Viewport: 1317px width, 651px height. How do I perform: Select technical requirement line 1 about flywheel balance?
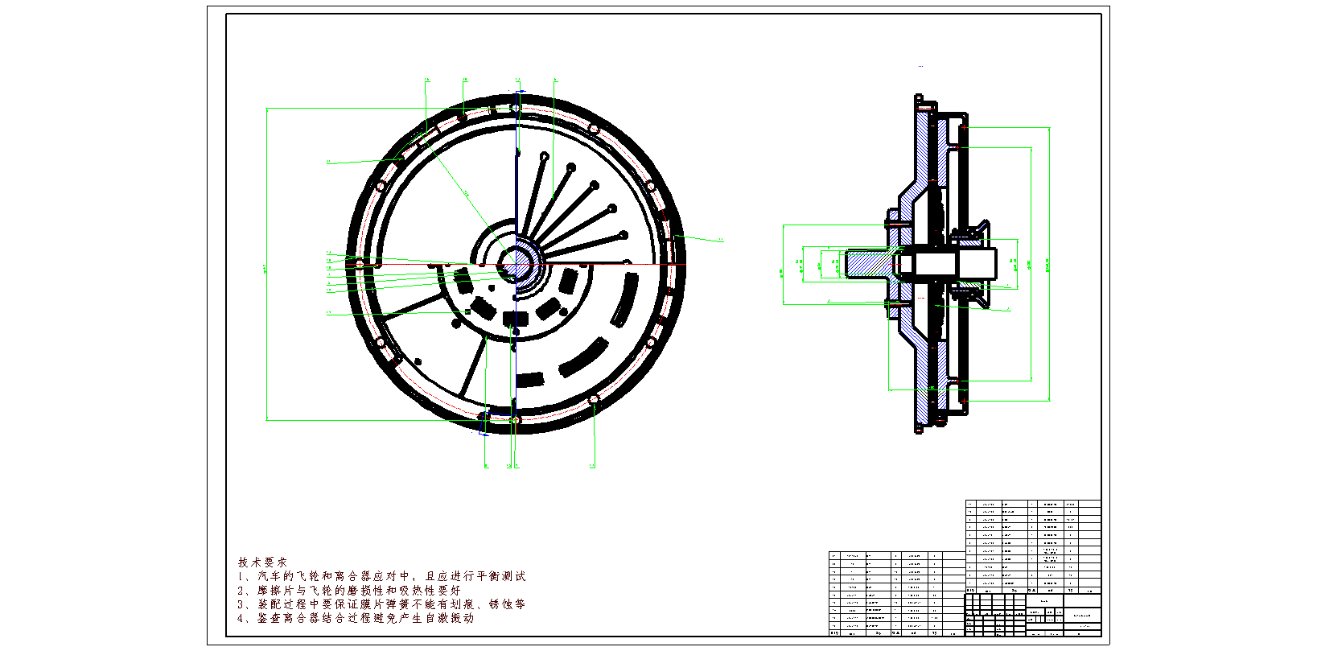tap(381, 576)
